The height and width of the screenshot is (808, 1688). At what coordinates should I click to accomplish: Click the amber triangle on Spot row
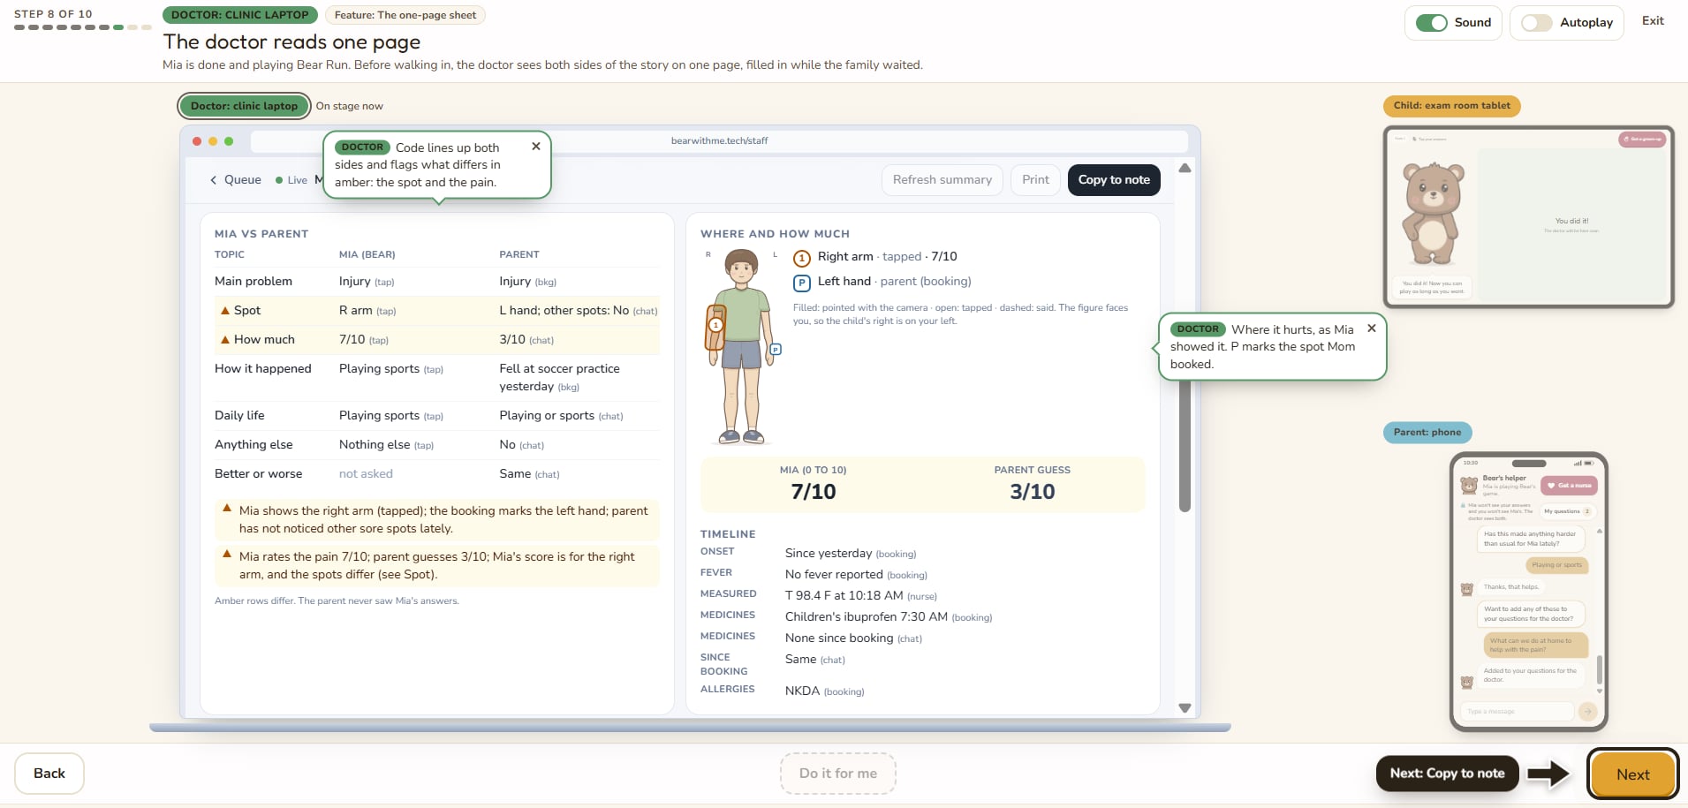tap(225, 311)
